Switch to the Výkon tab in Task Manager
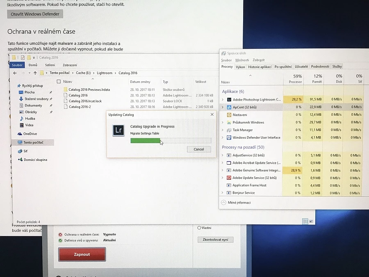Image resolution: width=369 pixels, height=277 pixels. click(x=240, y=67)
